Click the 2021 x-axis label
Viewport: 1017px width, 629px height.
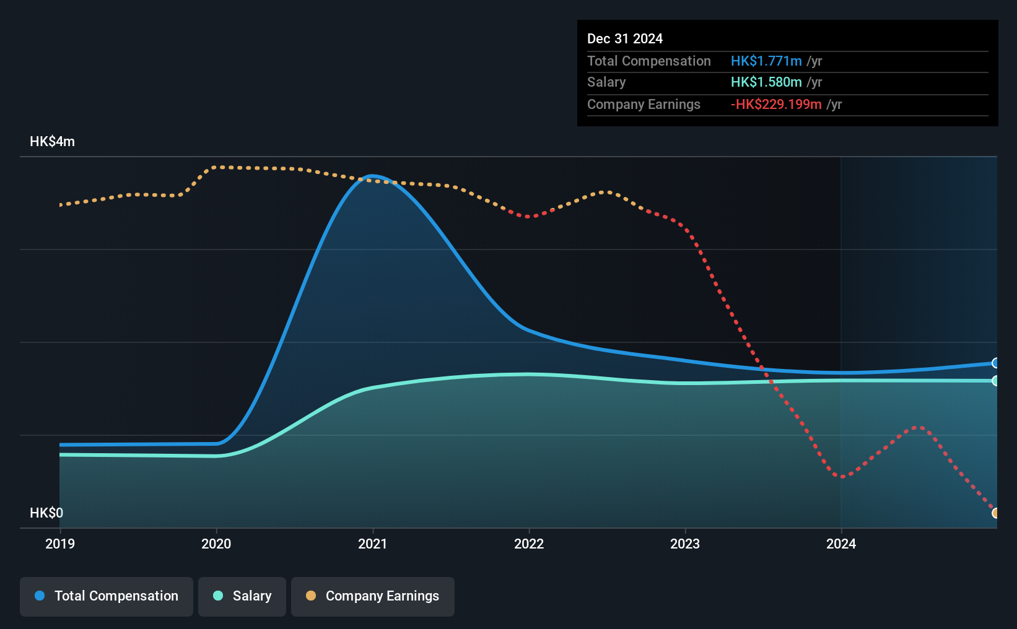(373, 544)
